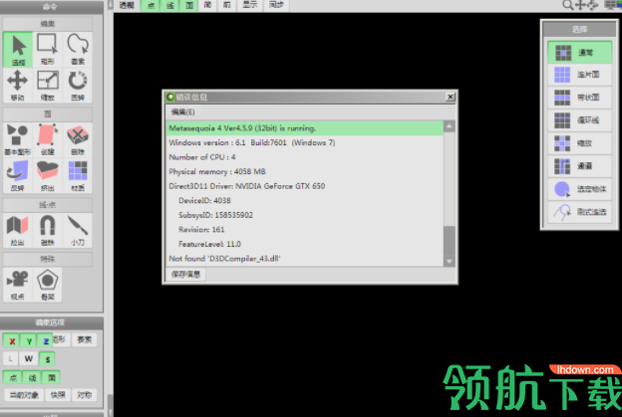Image resolution: width=622 pixels, height=417 pixels.
Task: Choose the scale selection mode in Select panel
Action: click(x=579, y=143)
